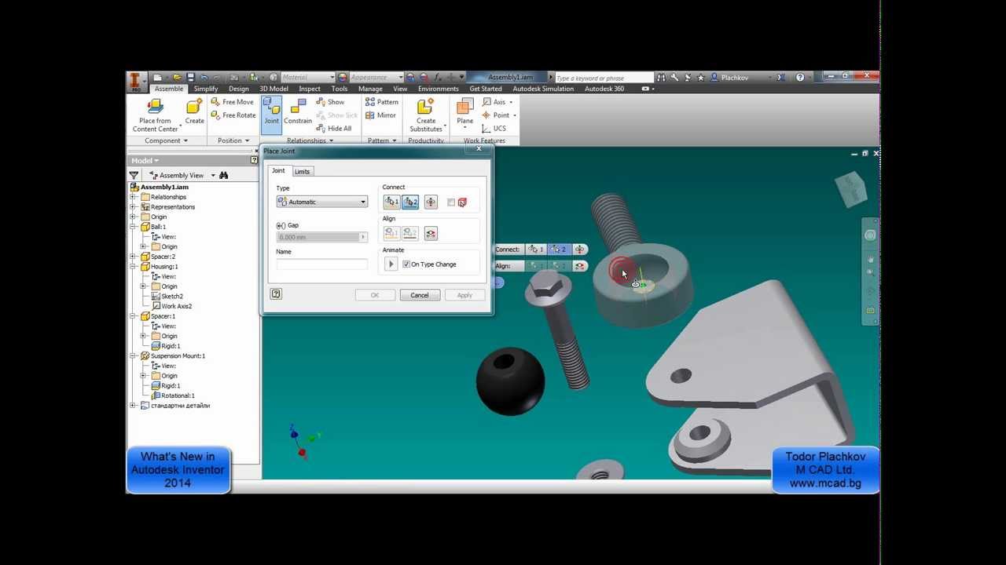Viewport: 1006px width, 565px height.
Task: Expand the Spacer:2 tree node
Action: [x=134, y=257]
